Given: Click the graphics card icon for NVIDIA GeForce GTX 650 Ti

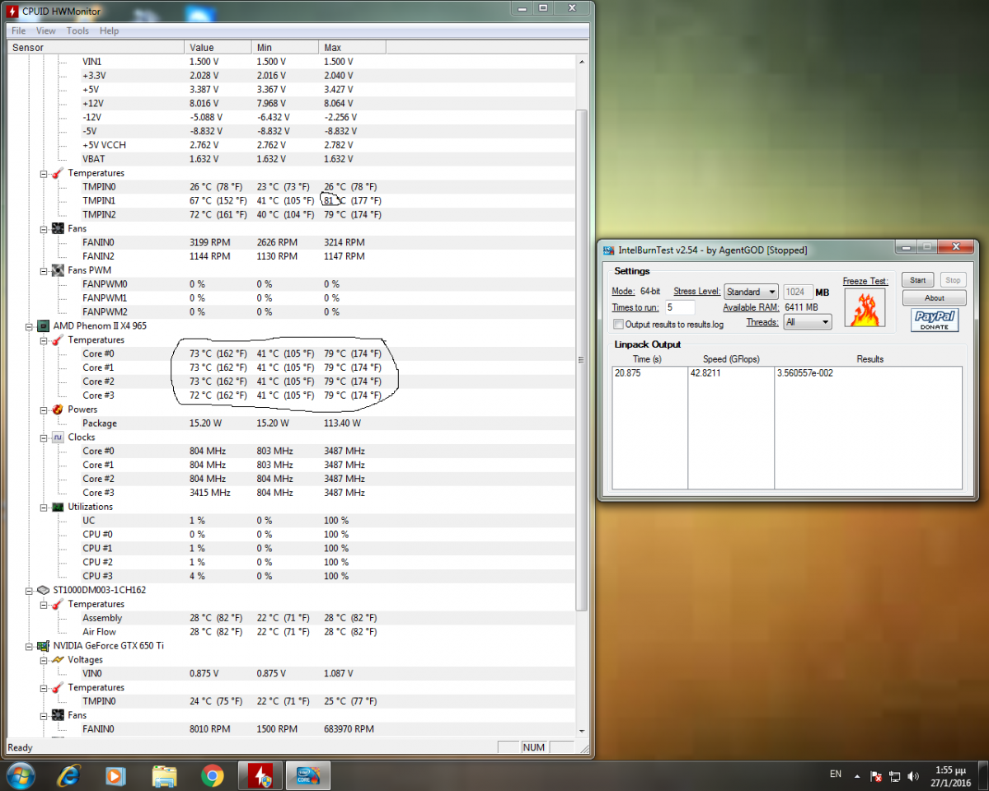Looking at the screenshot, I should coord(43,645).
